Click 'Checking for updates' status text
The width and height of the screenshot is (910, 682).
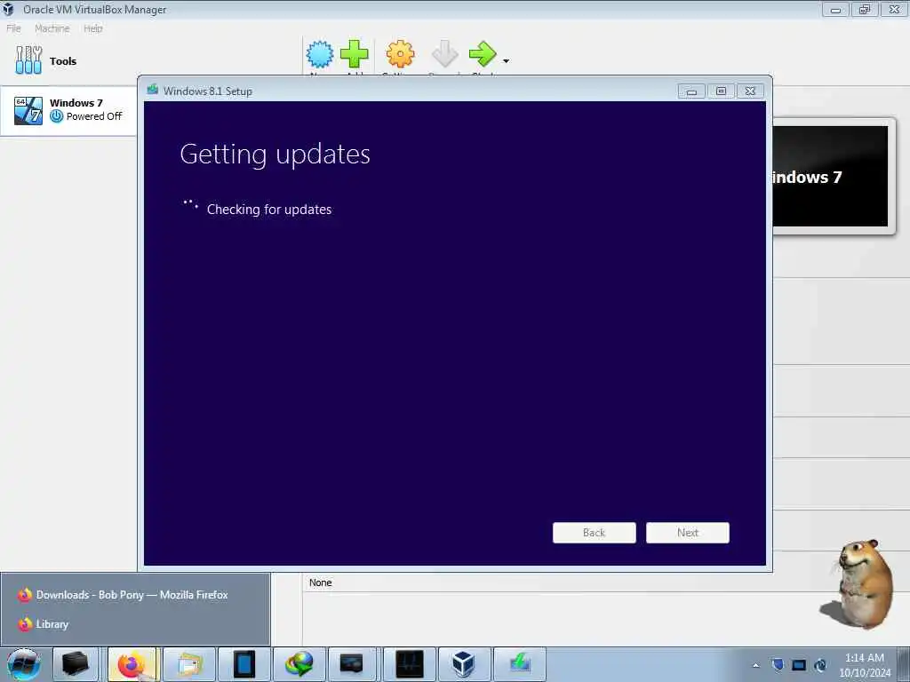click(x=269, y=210)
